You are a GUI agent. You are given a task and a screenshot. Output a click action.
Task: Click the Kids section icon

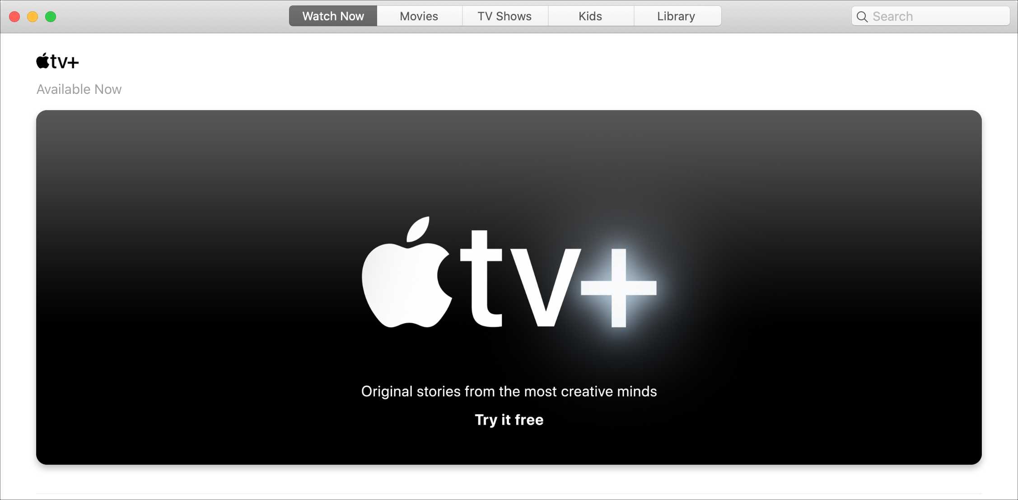point(589,15)
